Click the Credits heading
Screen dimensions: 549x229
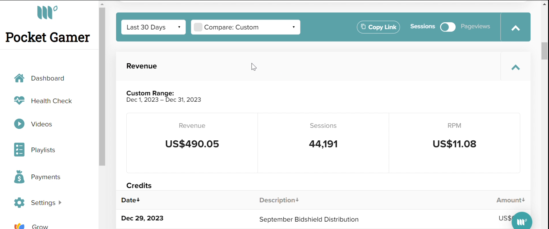pyautogui.click(x=139, y=186)
